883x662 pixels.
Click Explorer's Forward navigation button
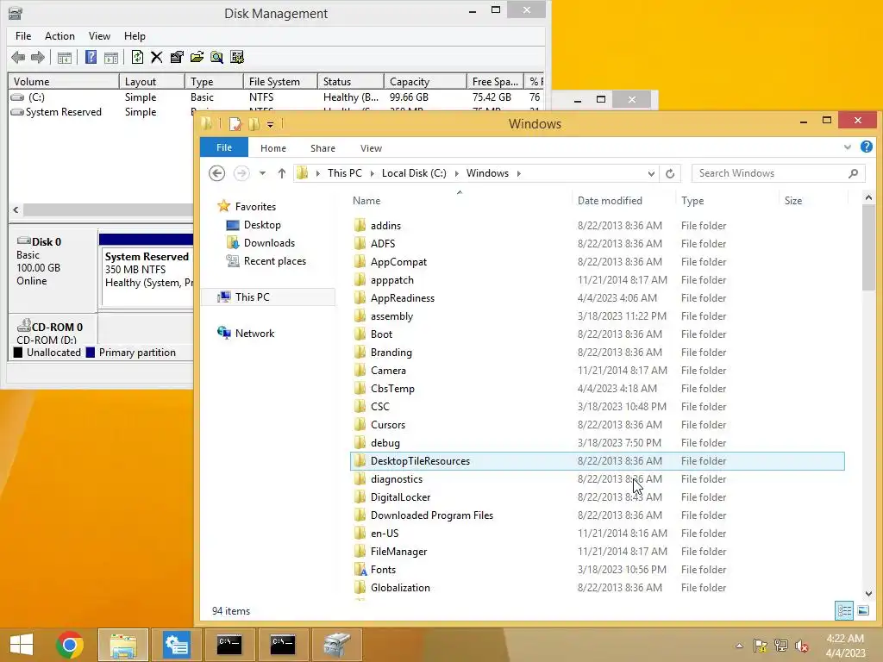pos(241,173)
